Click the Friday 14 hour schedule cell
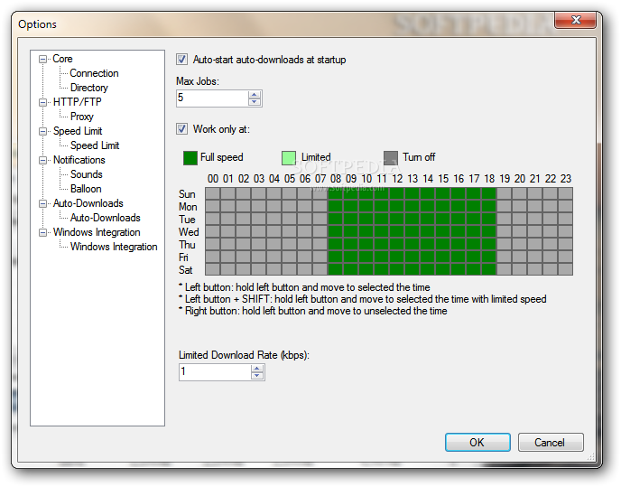The width and height of the screenshot is (621, 487). (x=427, y=257)
